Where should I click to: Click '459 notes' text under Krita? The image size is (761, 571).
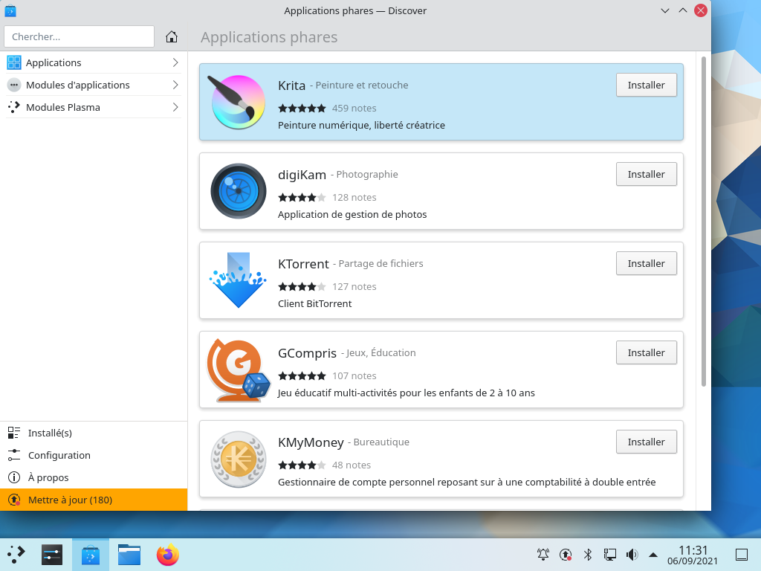click(354, 109)
